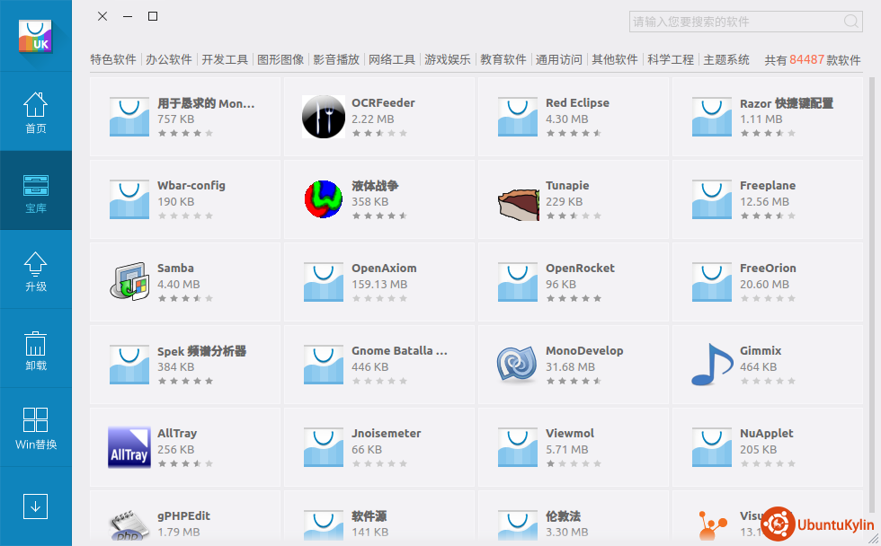Click the NuApplet placeholder icon
This screenshot has width=881, height=546.
(712, 447)
